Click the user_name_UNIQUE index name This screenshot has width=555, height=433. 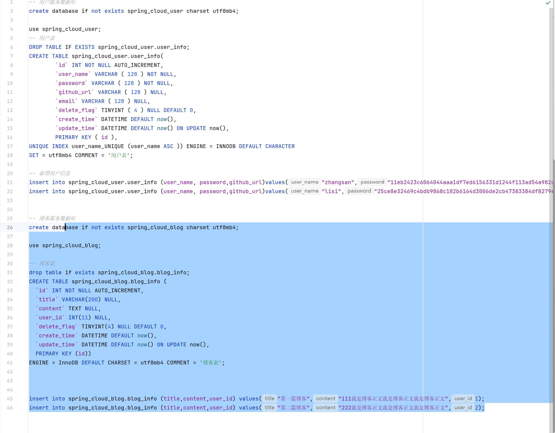98,146
